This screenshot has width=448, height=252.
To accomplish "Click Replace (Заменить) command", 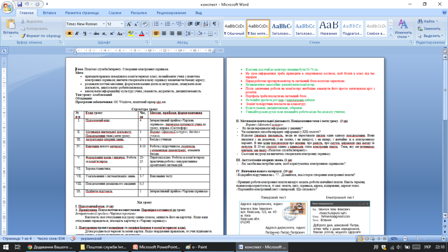I will pyautogui.click(x=429, y=29).
